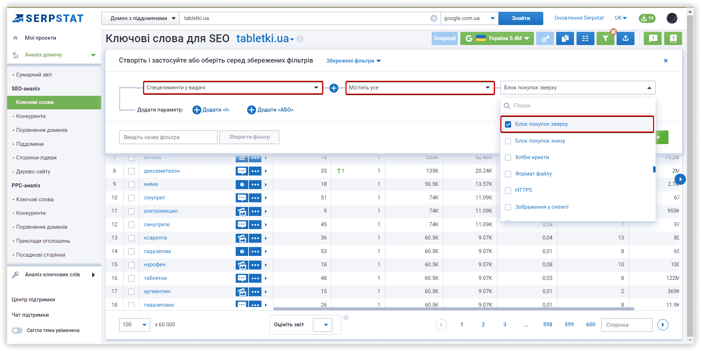This screenshot has height=351, width=701.
Task: Click the Зберегти фільтр button
Action: 249,137
